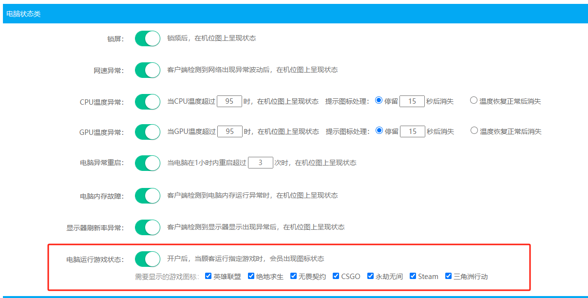Screen dimensions: 588x298
Task: Click the 电脑状态类 section header
Action: (295, 14)
